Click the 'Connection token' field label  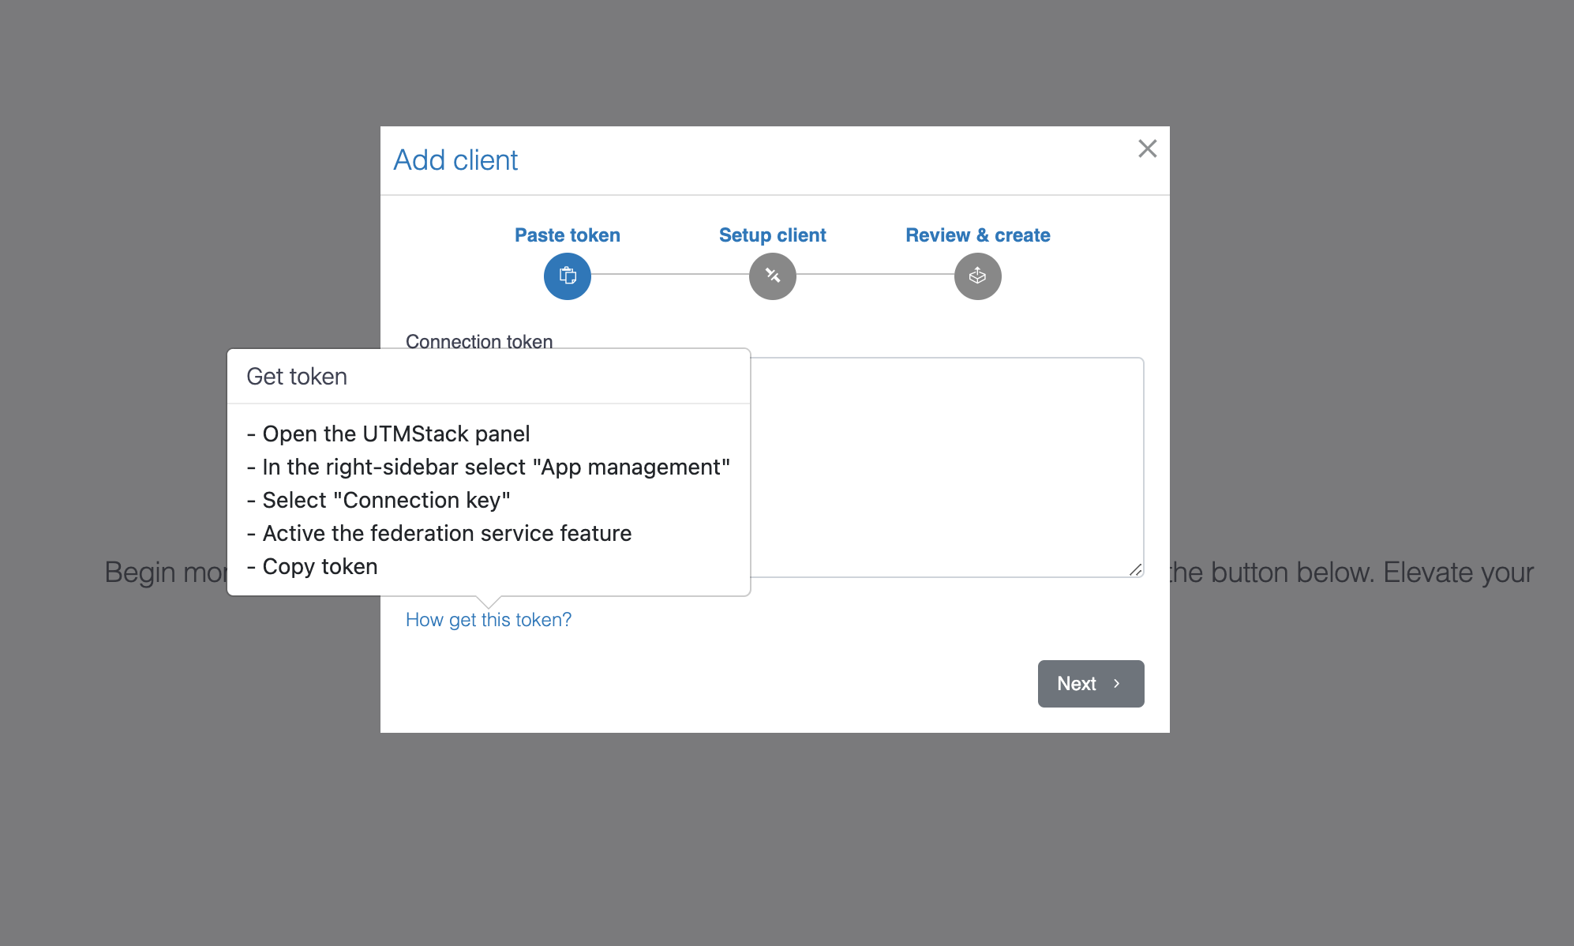click(x=478, y=341)
